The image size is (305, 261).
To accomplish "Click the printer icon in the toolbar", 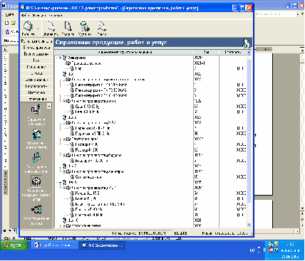I will click(x=29, y=26).
